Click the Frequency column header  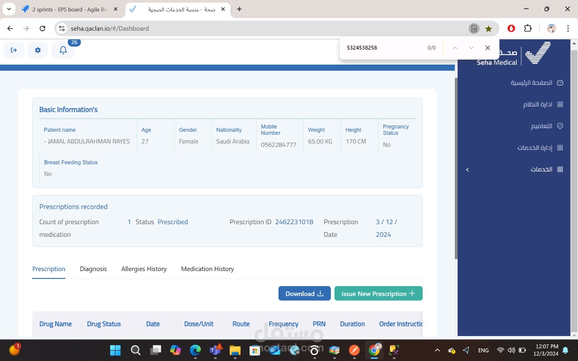click(x=284, y=324)
